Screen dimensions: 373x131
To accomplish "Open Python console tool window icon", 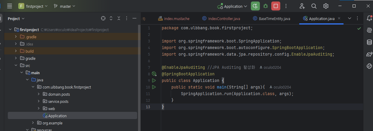I will click(369, 66).
